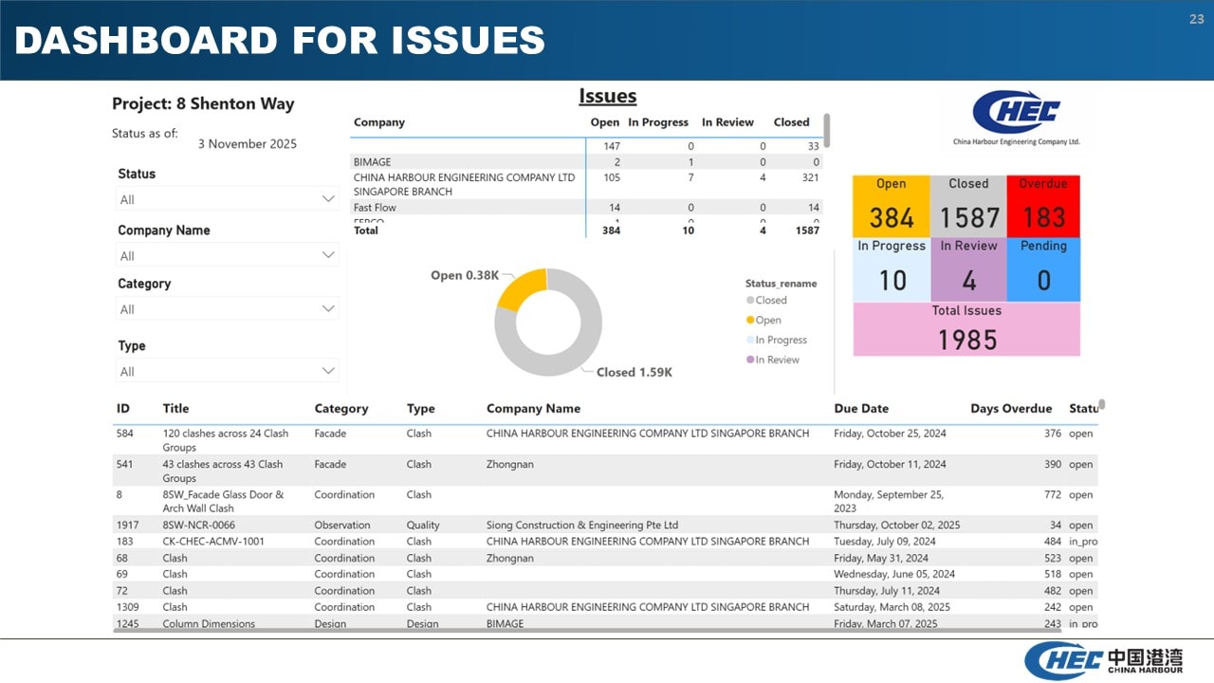1214x683 pixels.
Task: Click the pink Total Issues 1985 card
Action: click(966, 329)
